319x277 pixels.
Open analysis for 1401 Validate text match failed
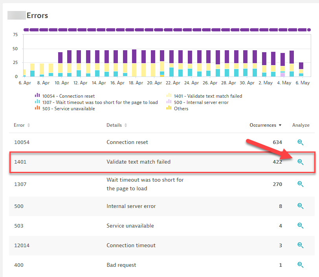click(x=300, y=162)
